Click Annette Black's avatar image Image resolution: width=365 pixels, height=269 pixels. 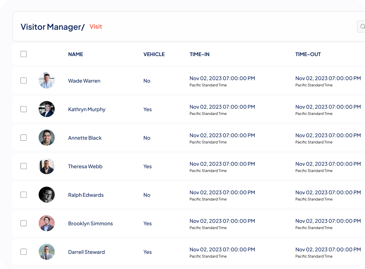47,138
